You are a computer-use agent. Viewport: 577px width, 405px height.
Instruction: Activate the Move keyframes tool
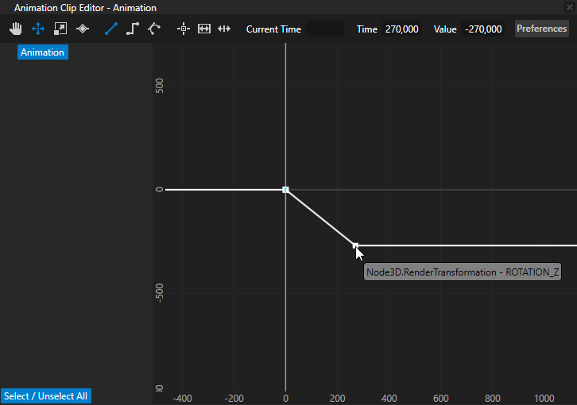[37, 29]
